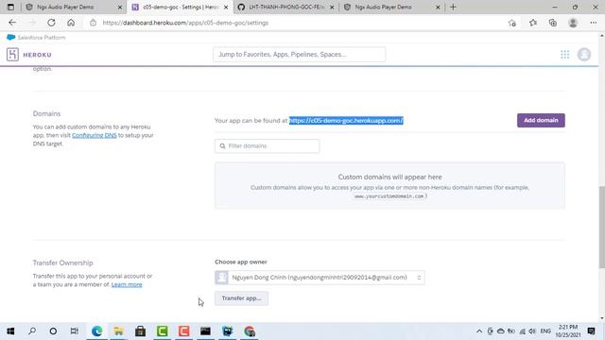
Task: Close the GitHub tab
Action: click(x=332, y=7)
